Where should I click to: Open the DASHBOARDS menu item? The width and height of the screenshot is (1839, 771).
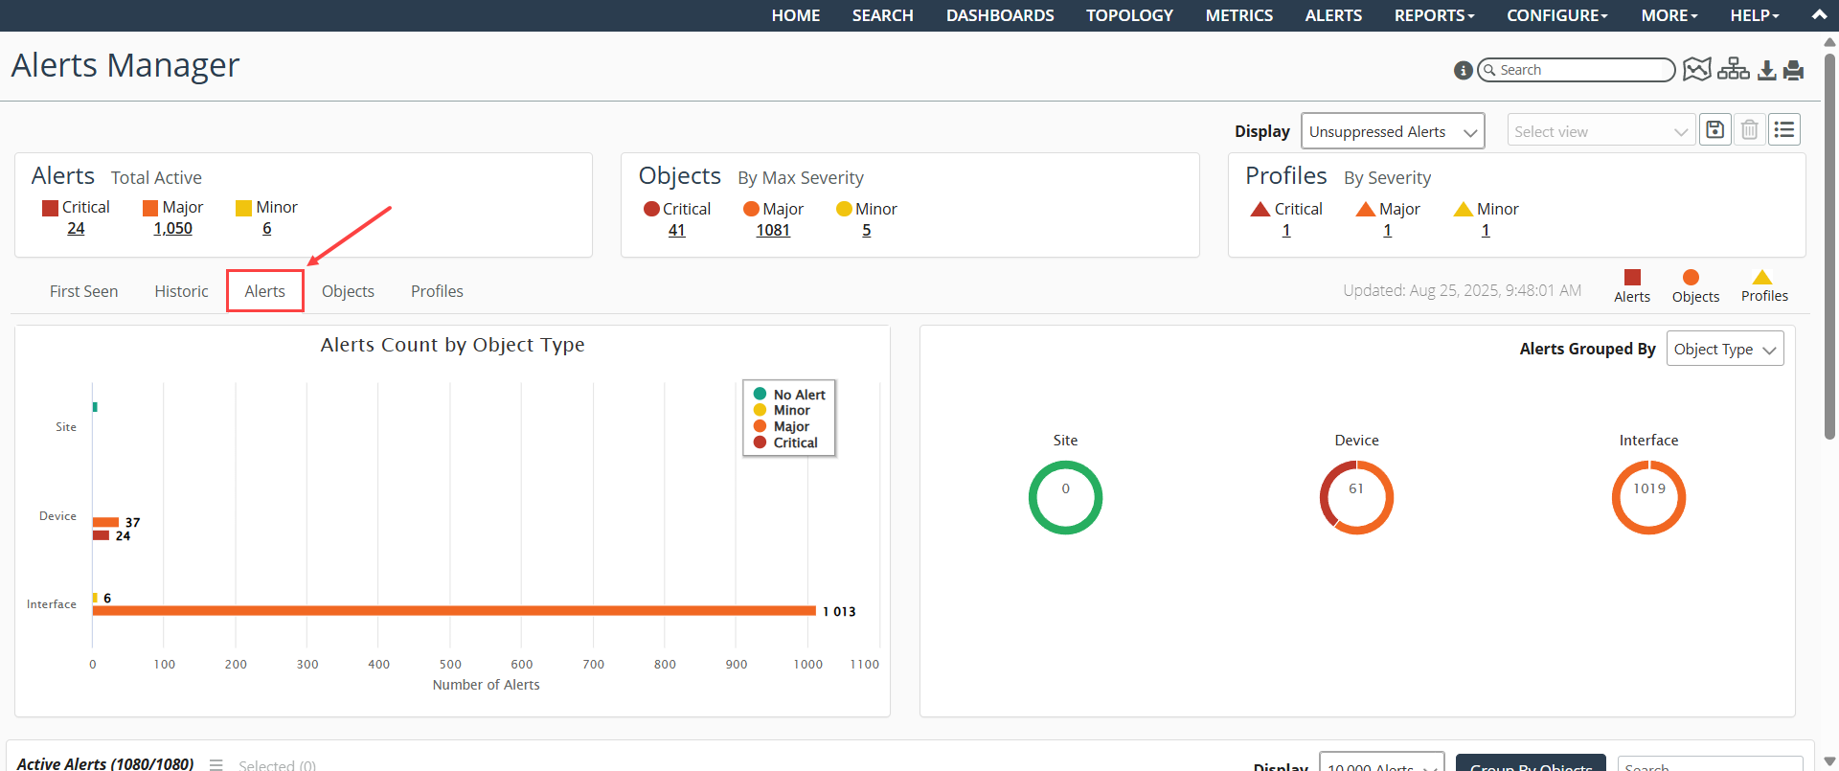click(x=1000, y=15)
